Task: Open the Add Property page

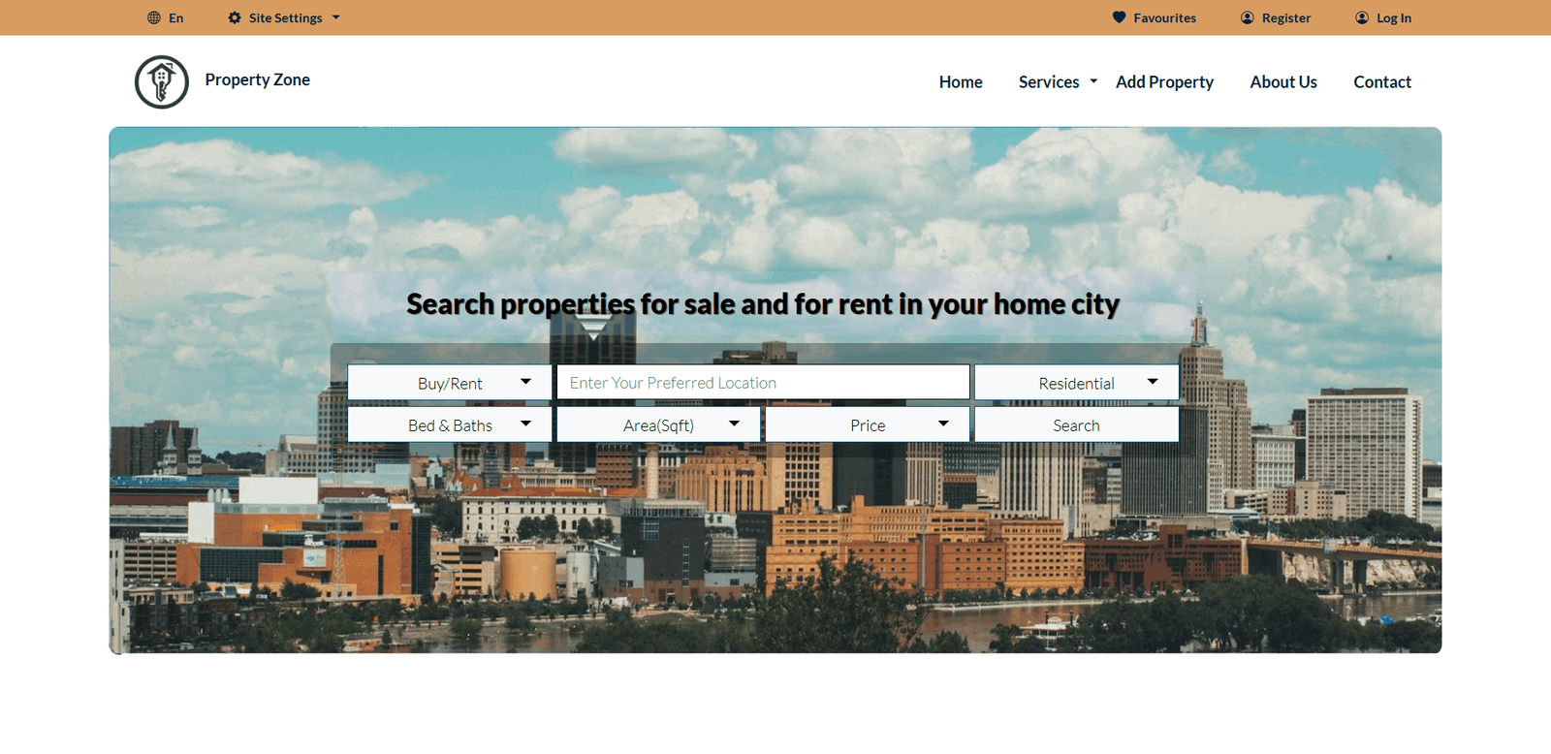Action: click(1164, 82)
